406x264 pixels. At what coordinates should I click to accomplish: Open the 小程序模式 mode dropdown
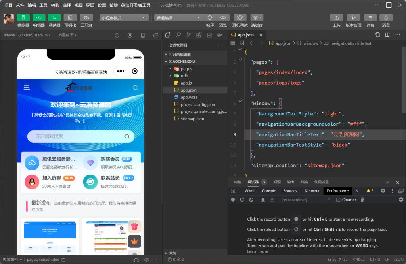point(124,18)
